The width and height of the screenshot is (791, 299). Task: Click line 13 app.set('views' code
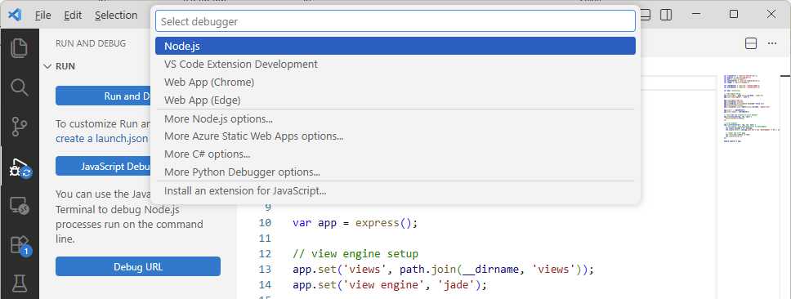point(444,270)
